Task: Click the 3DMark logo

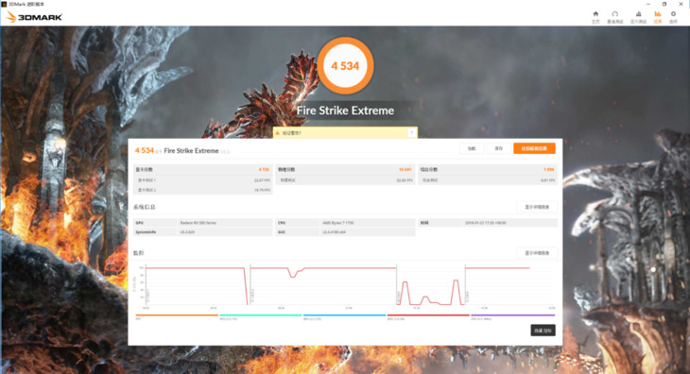Action: tap(34, 17)
